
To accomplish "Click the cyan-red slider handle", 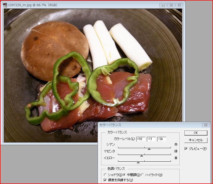I will tap(149, 149).
